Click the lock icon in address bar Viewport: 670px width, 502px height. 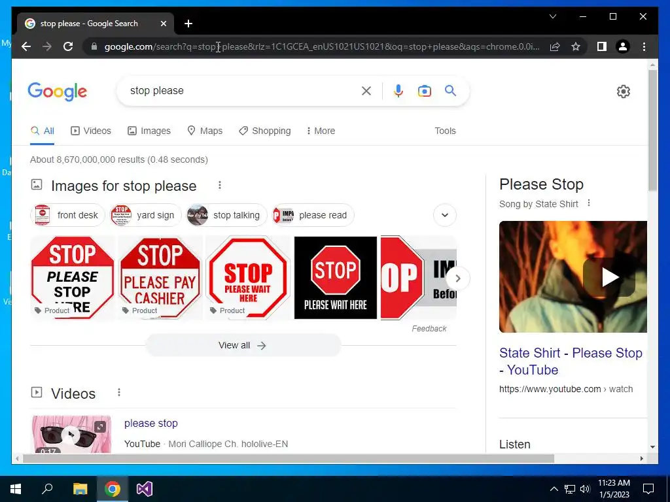[94, 46]
